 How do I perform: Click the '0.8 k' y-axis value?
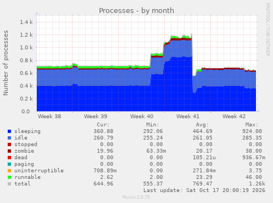coord(26,60)
